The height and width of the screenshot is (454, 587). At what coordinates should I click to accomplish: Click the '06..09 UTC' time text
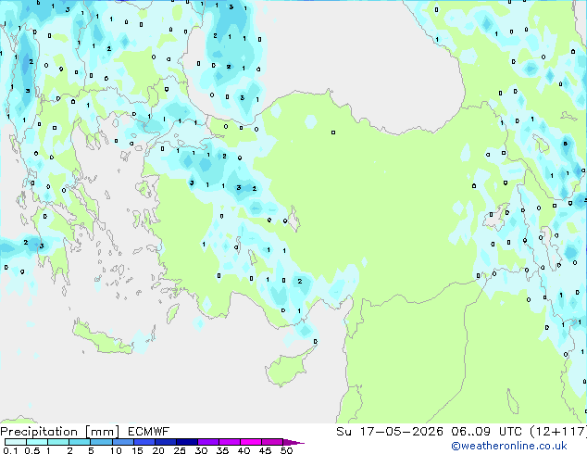(486, 432)
